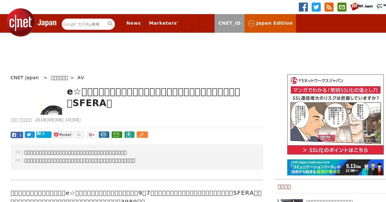386x202 pixels.
Task: Open the green mail newsletter icon
Action: coord(342,7)
